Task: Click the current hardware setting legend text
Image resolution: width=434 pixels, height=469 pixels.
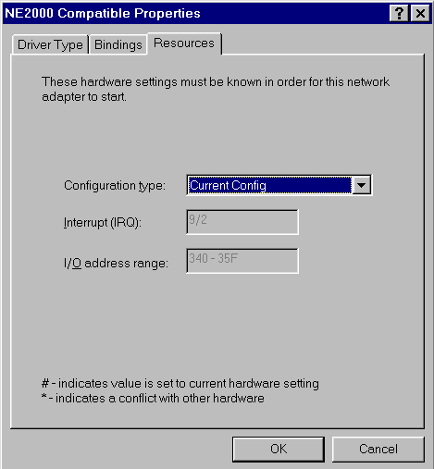Action: click(x=180, y=384)
